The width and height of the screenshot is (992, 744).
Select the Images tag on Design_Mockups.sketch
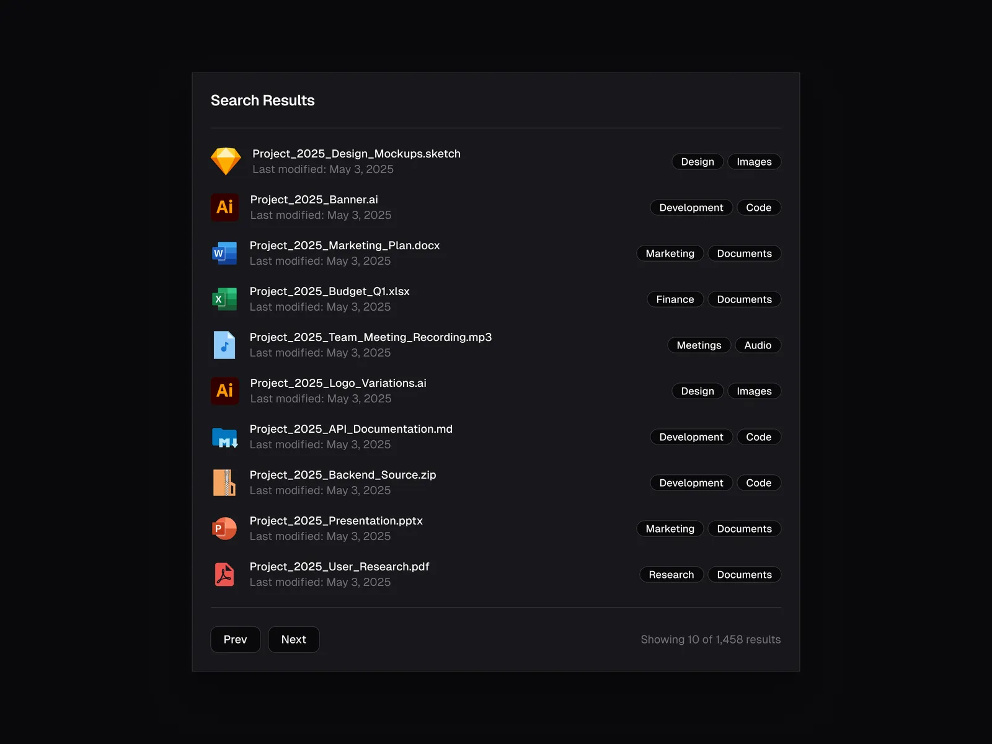754,162
